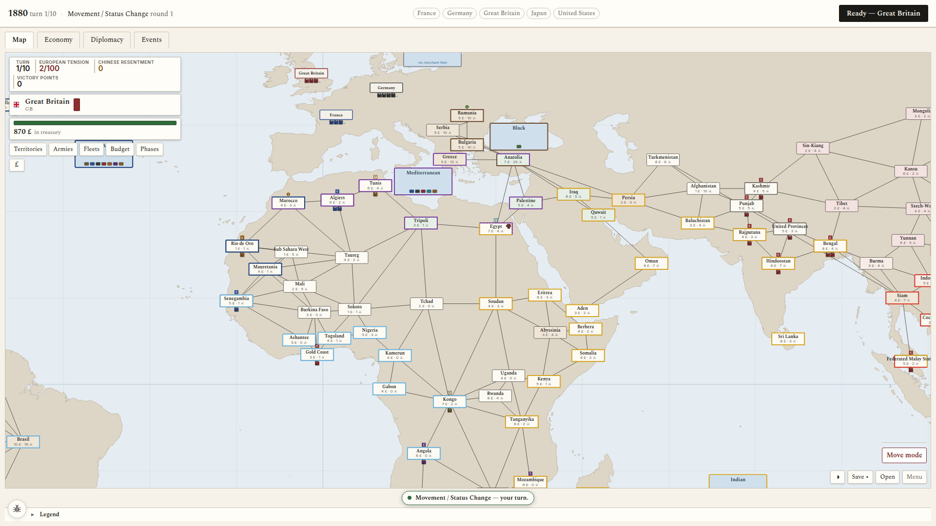936x526 pixels.
Task: Select the Map tab
Action: 19,40
